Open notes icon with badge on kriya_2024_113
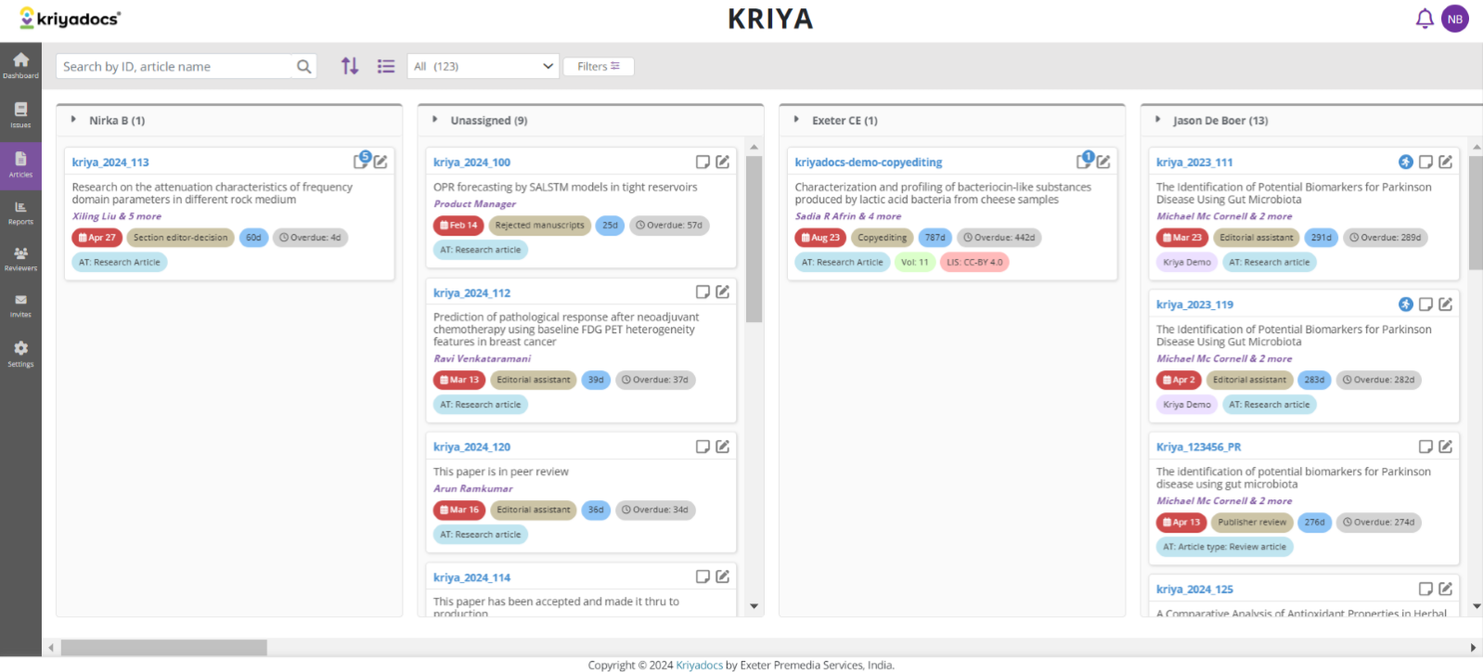Screen dimensions: 1483x672 tap(362, 161)
